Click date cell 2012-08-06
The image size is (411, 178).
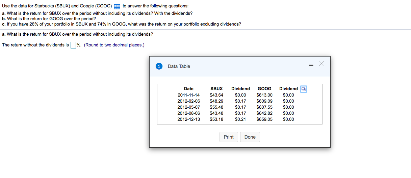188,113
